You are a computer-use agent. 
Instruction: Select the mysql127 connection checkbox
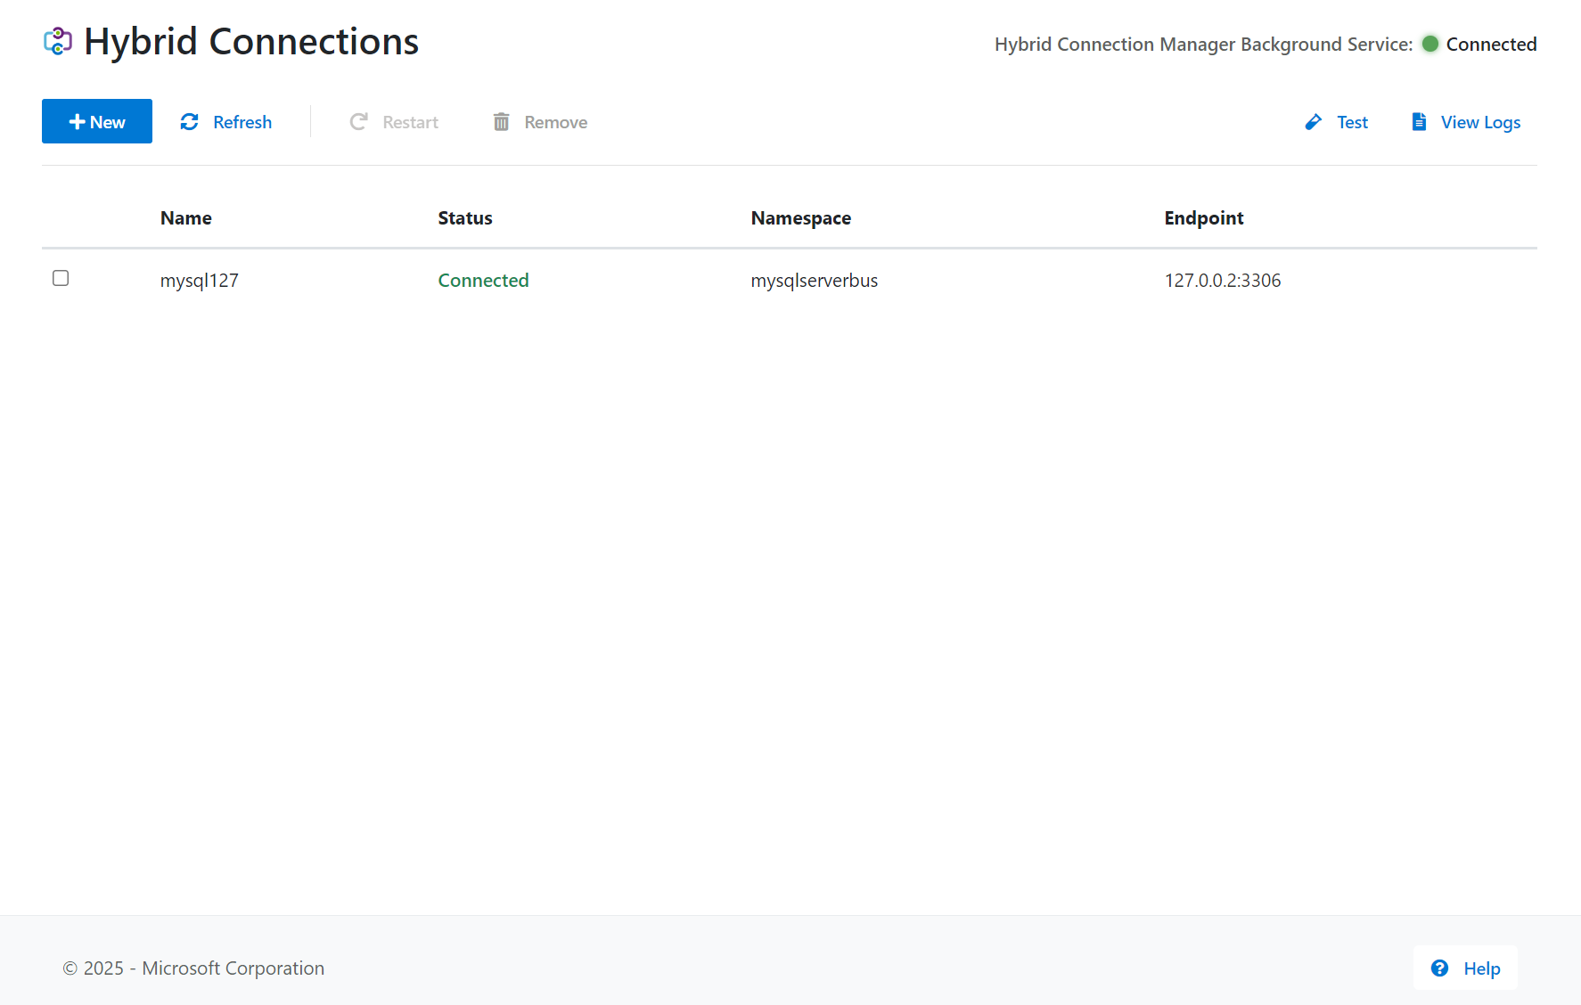61,278
